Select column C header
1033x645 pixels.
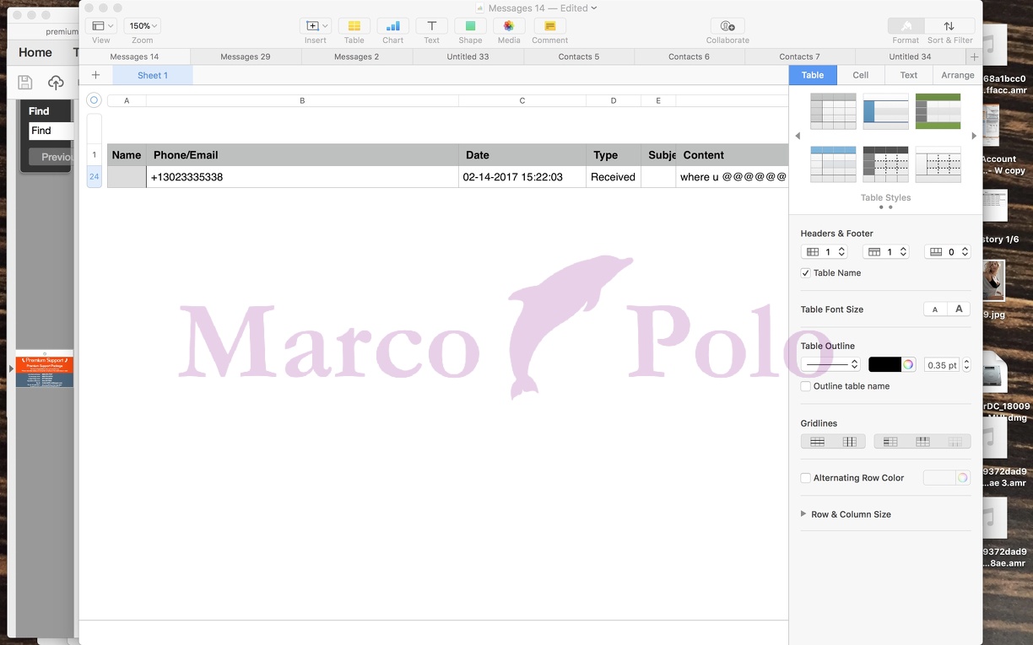[522, 100]
